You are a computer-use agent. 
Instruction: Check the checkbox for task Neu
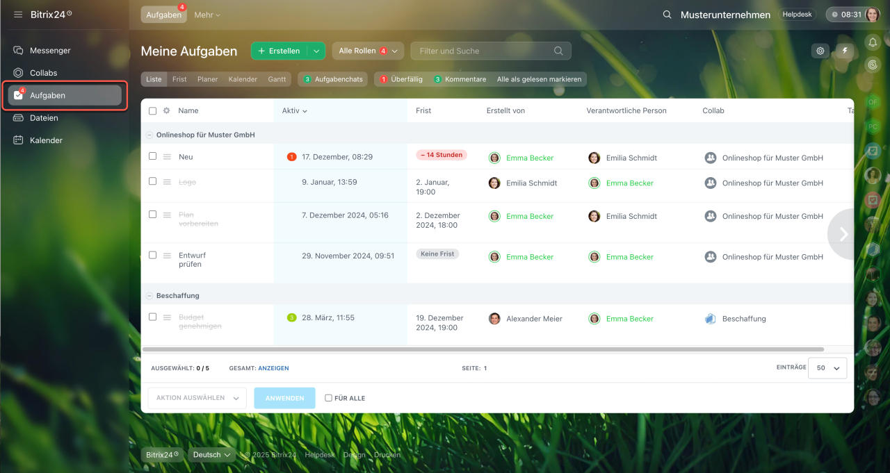[x=153, y=156]
